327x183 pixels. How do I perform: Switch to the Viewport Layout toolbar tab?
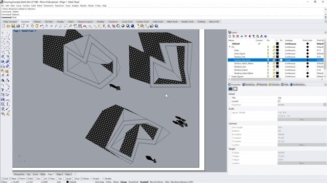(85, 21)
